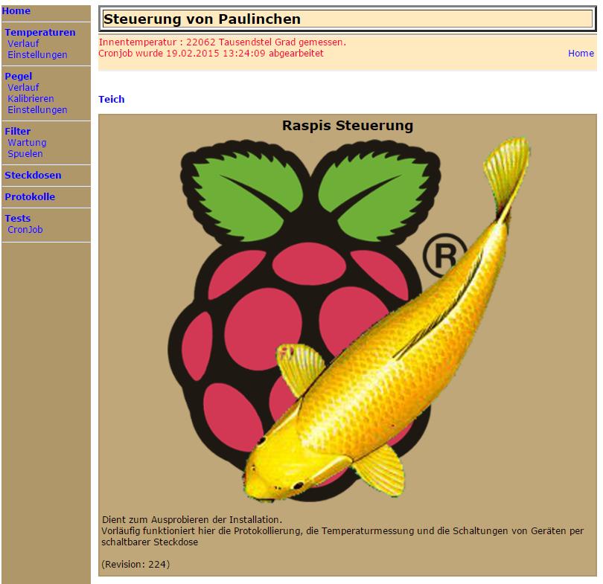Open the Filter section
Viewport: 603px width, 584px height.
[x=18, y=132]
